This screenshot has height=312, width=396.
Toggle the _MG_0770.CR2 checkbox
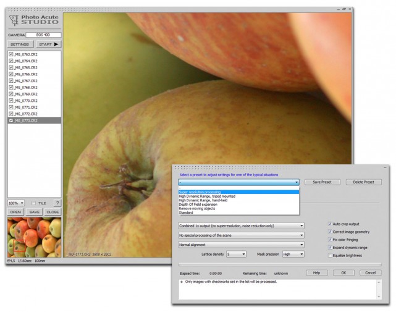click(x=11, y=101)
